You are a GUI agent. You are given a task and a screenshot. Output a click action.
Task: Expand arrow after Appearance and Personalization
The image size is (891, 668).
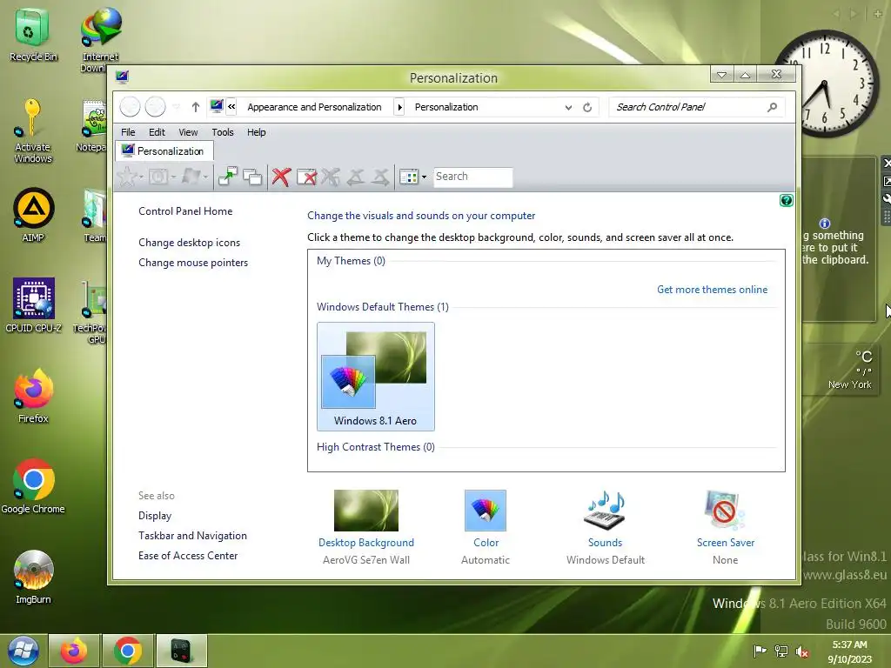[399, 107]
